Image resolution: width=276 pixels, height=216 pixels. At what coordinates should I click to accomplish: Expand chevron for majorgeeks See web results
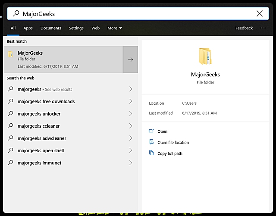[x=131, y=89]
